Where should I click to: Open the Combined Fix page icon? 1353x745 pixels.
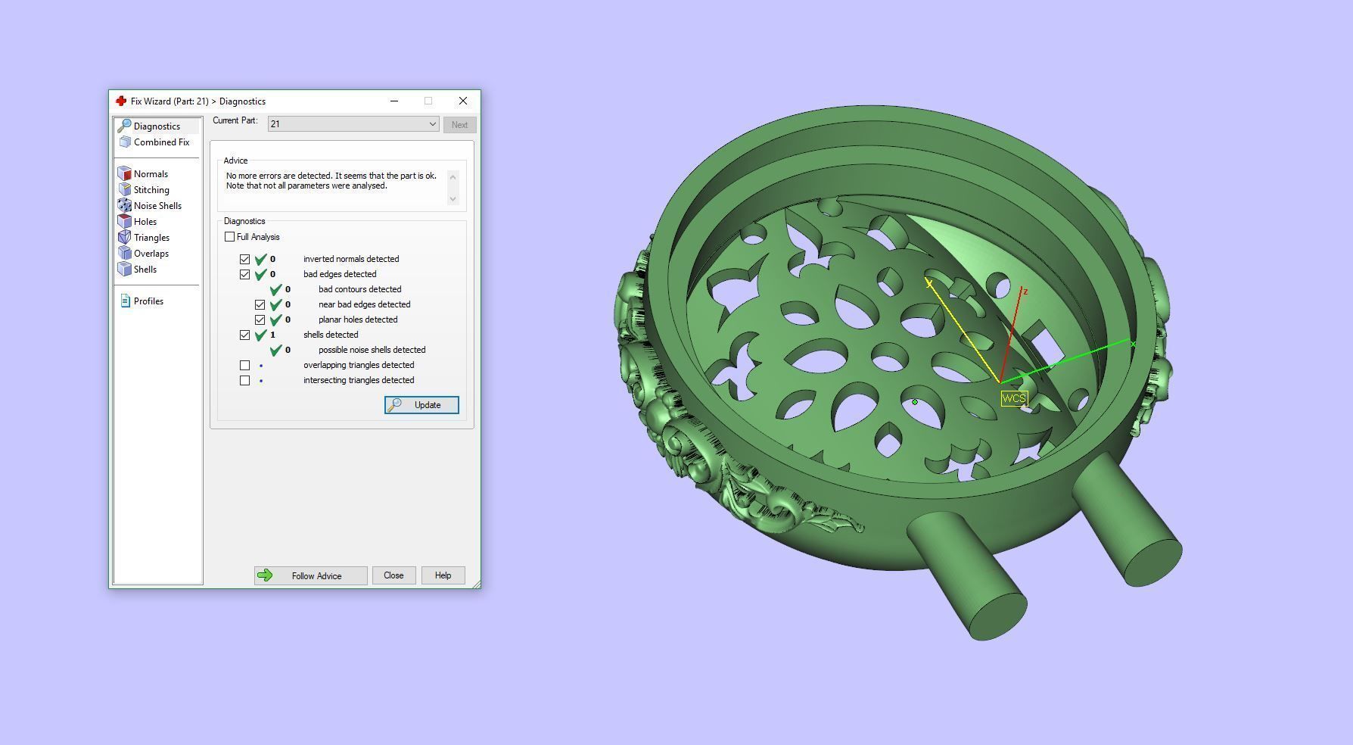(125, 142)
